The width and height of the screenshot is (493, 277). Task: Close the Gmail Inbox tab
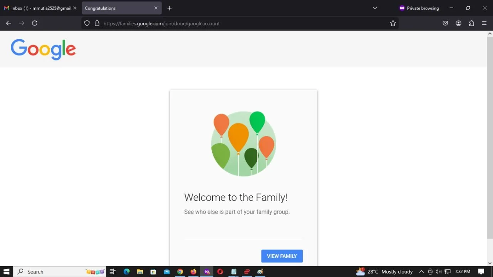75,8
